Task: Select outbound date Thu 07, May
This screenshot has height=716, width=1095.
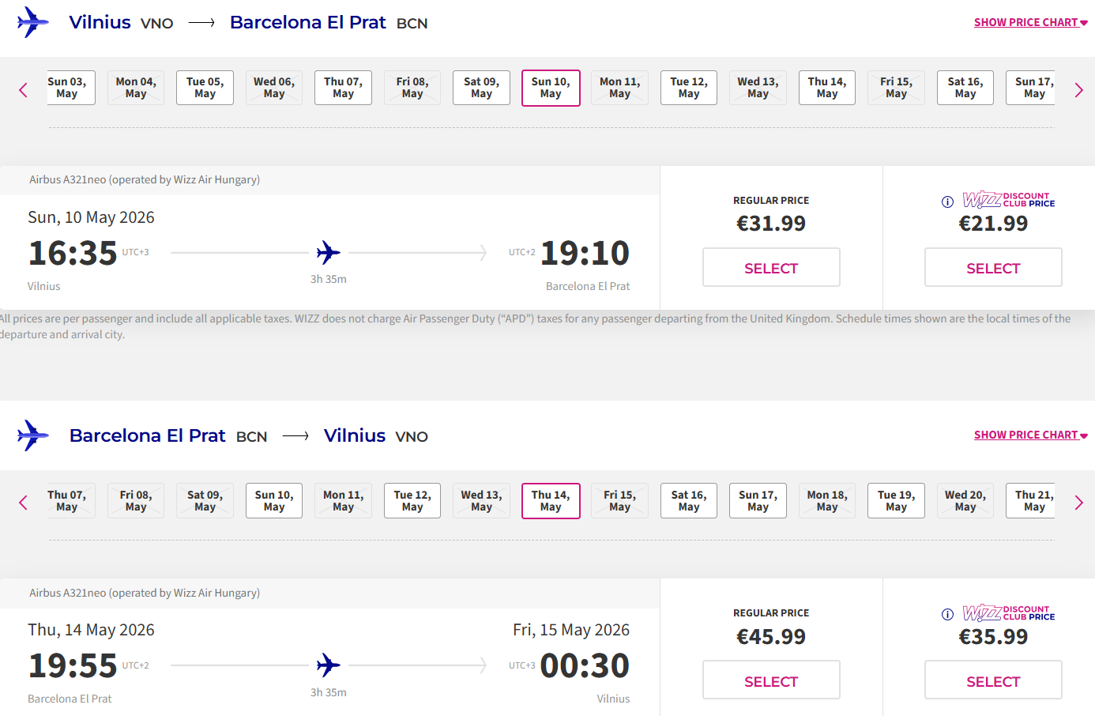Action: tap(343, 88)
